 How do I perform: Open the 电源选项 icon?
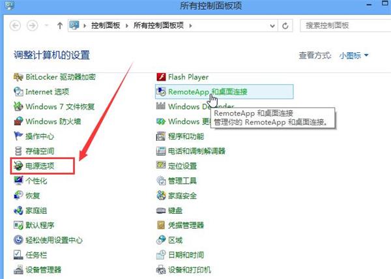18,166
